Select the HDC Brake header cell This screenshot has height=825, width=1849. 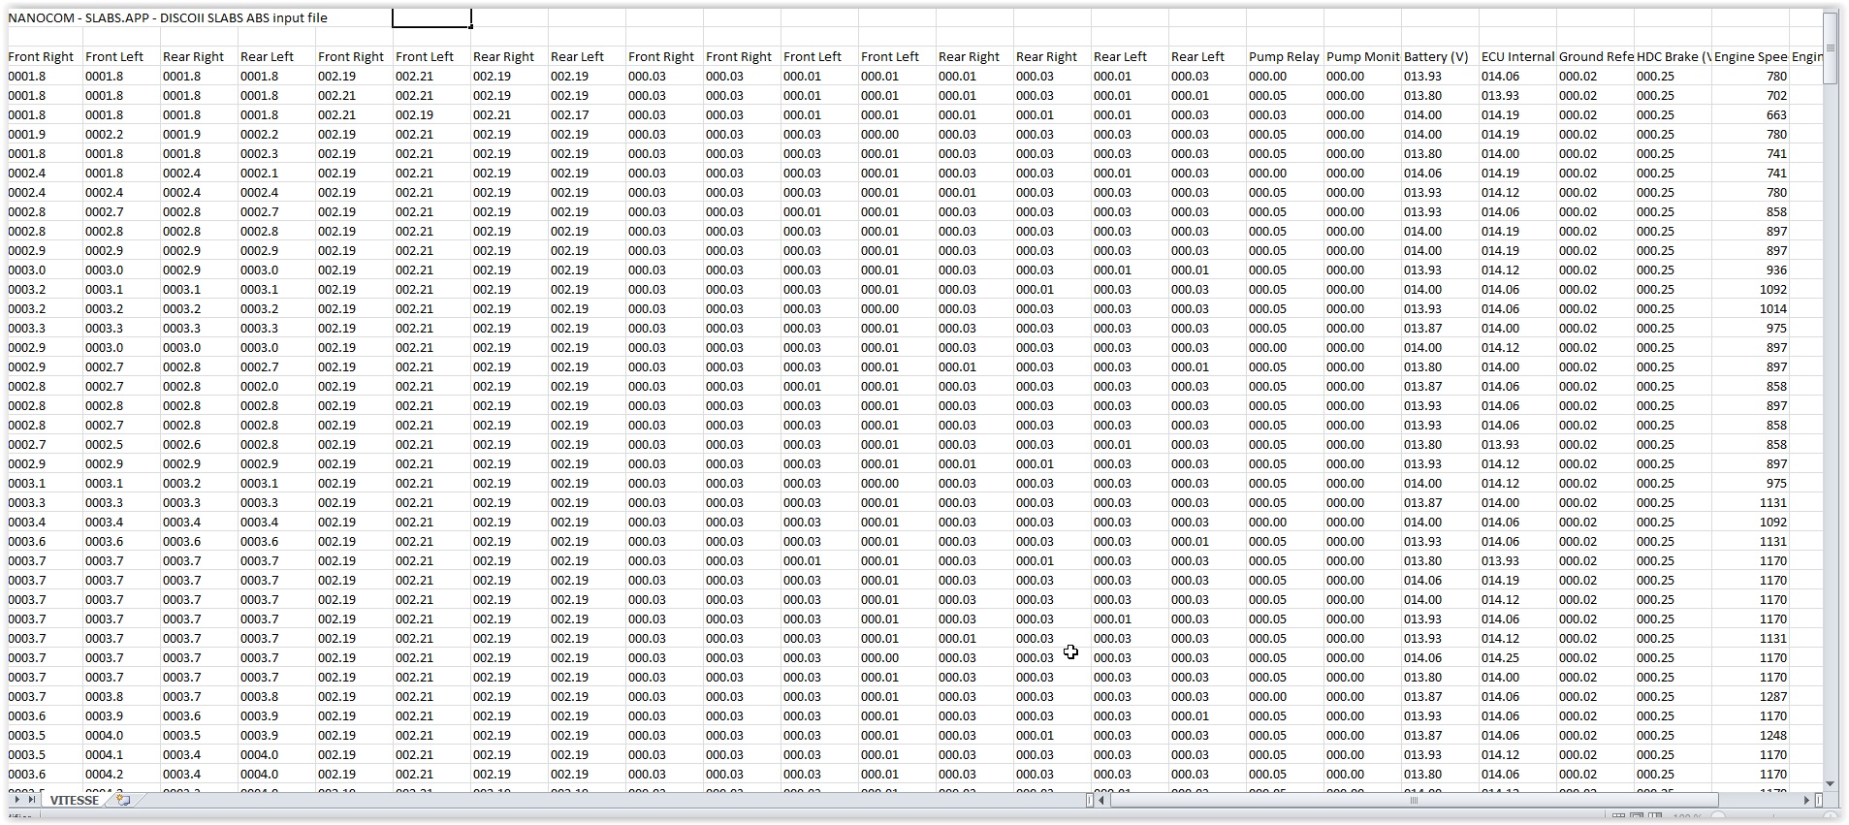1672,56
